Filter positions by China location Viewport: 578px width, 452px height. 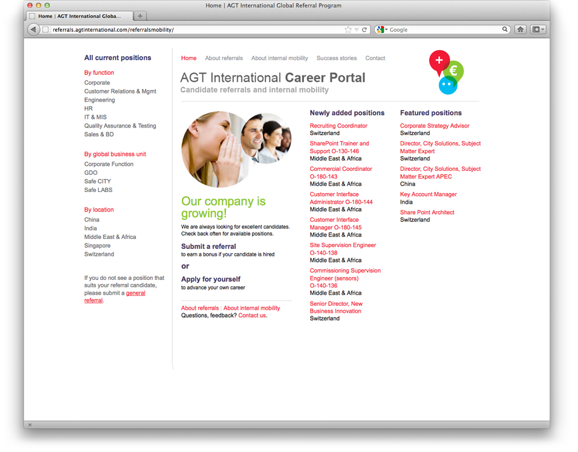coord(92,220)
